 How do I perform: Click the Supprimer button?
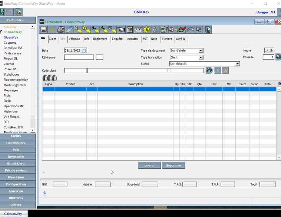173,165
